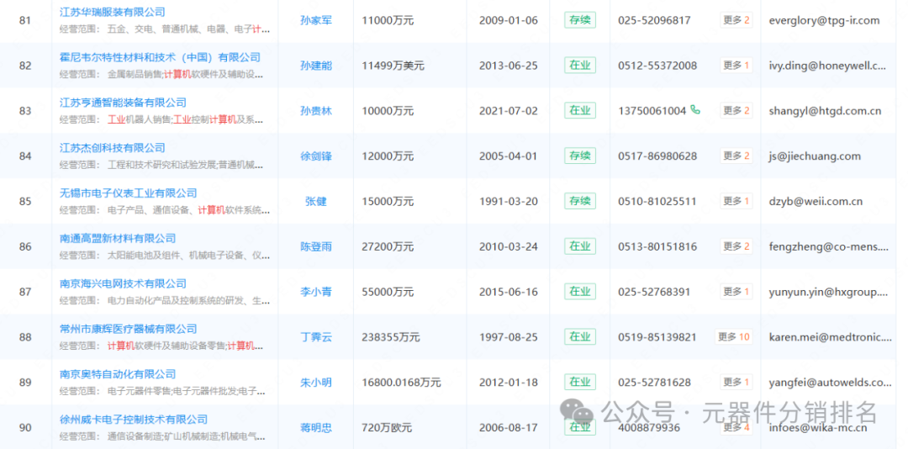Select email ivy.ding@honeywell address
Viewport: 908px width, 449px height.
(827, 66)
